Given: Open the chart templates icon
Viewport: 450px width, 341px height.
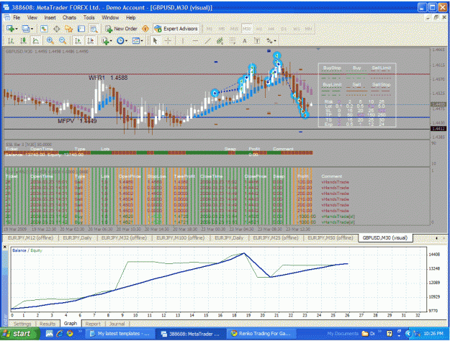Looking at the screenshot, I should click(x=135, y=41).
